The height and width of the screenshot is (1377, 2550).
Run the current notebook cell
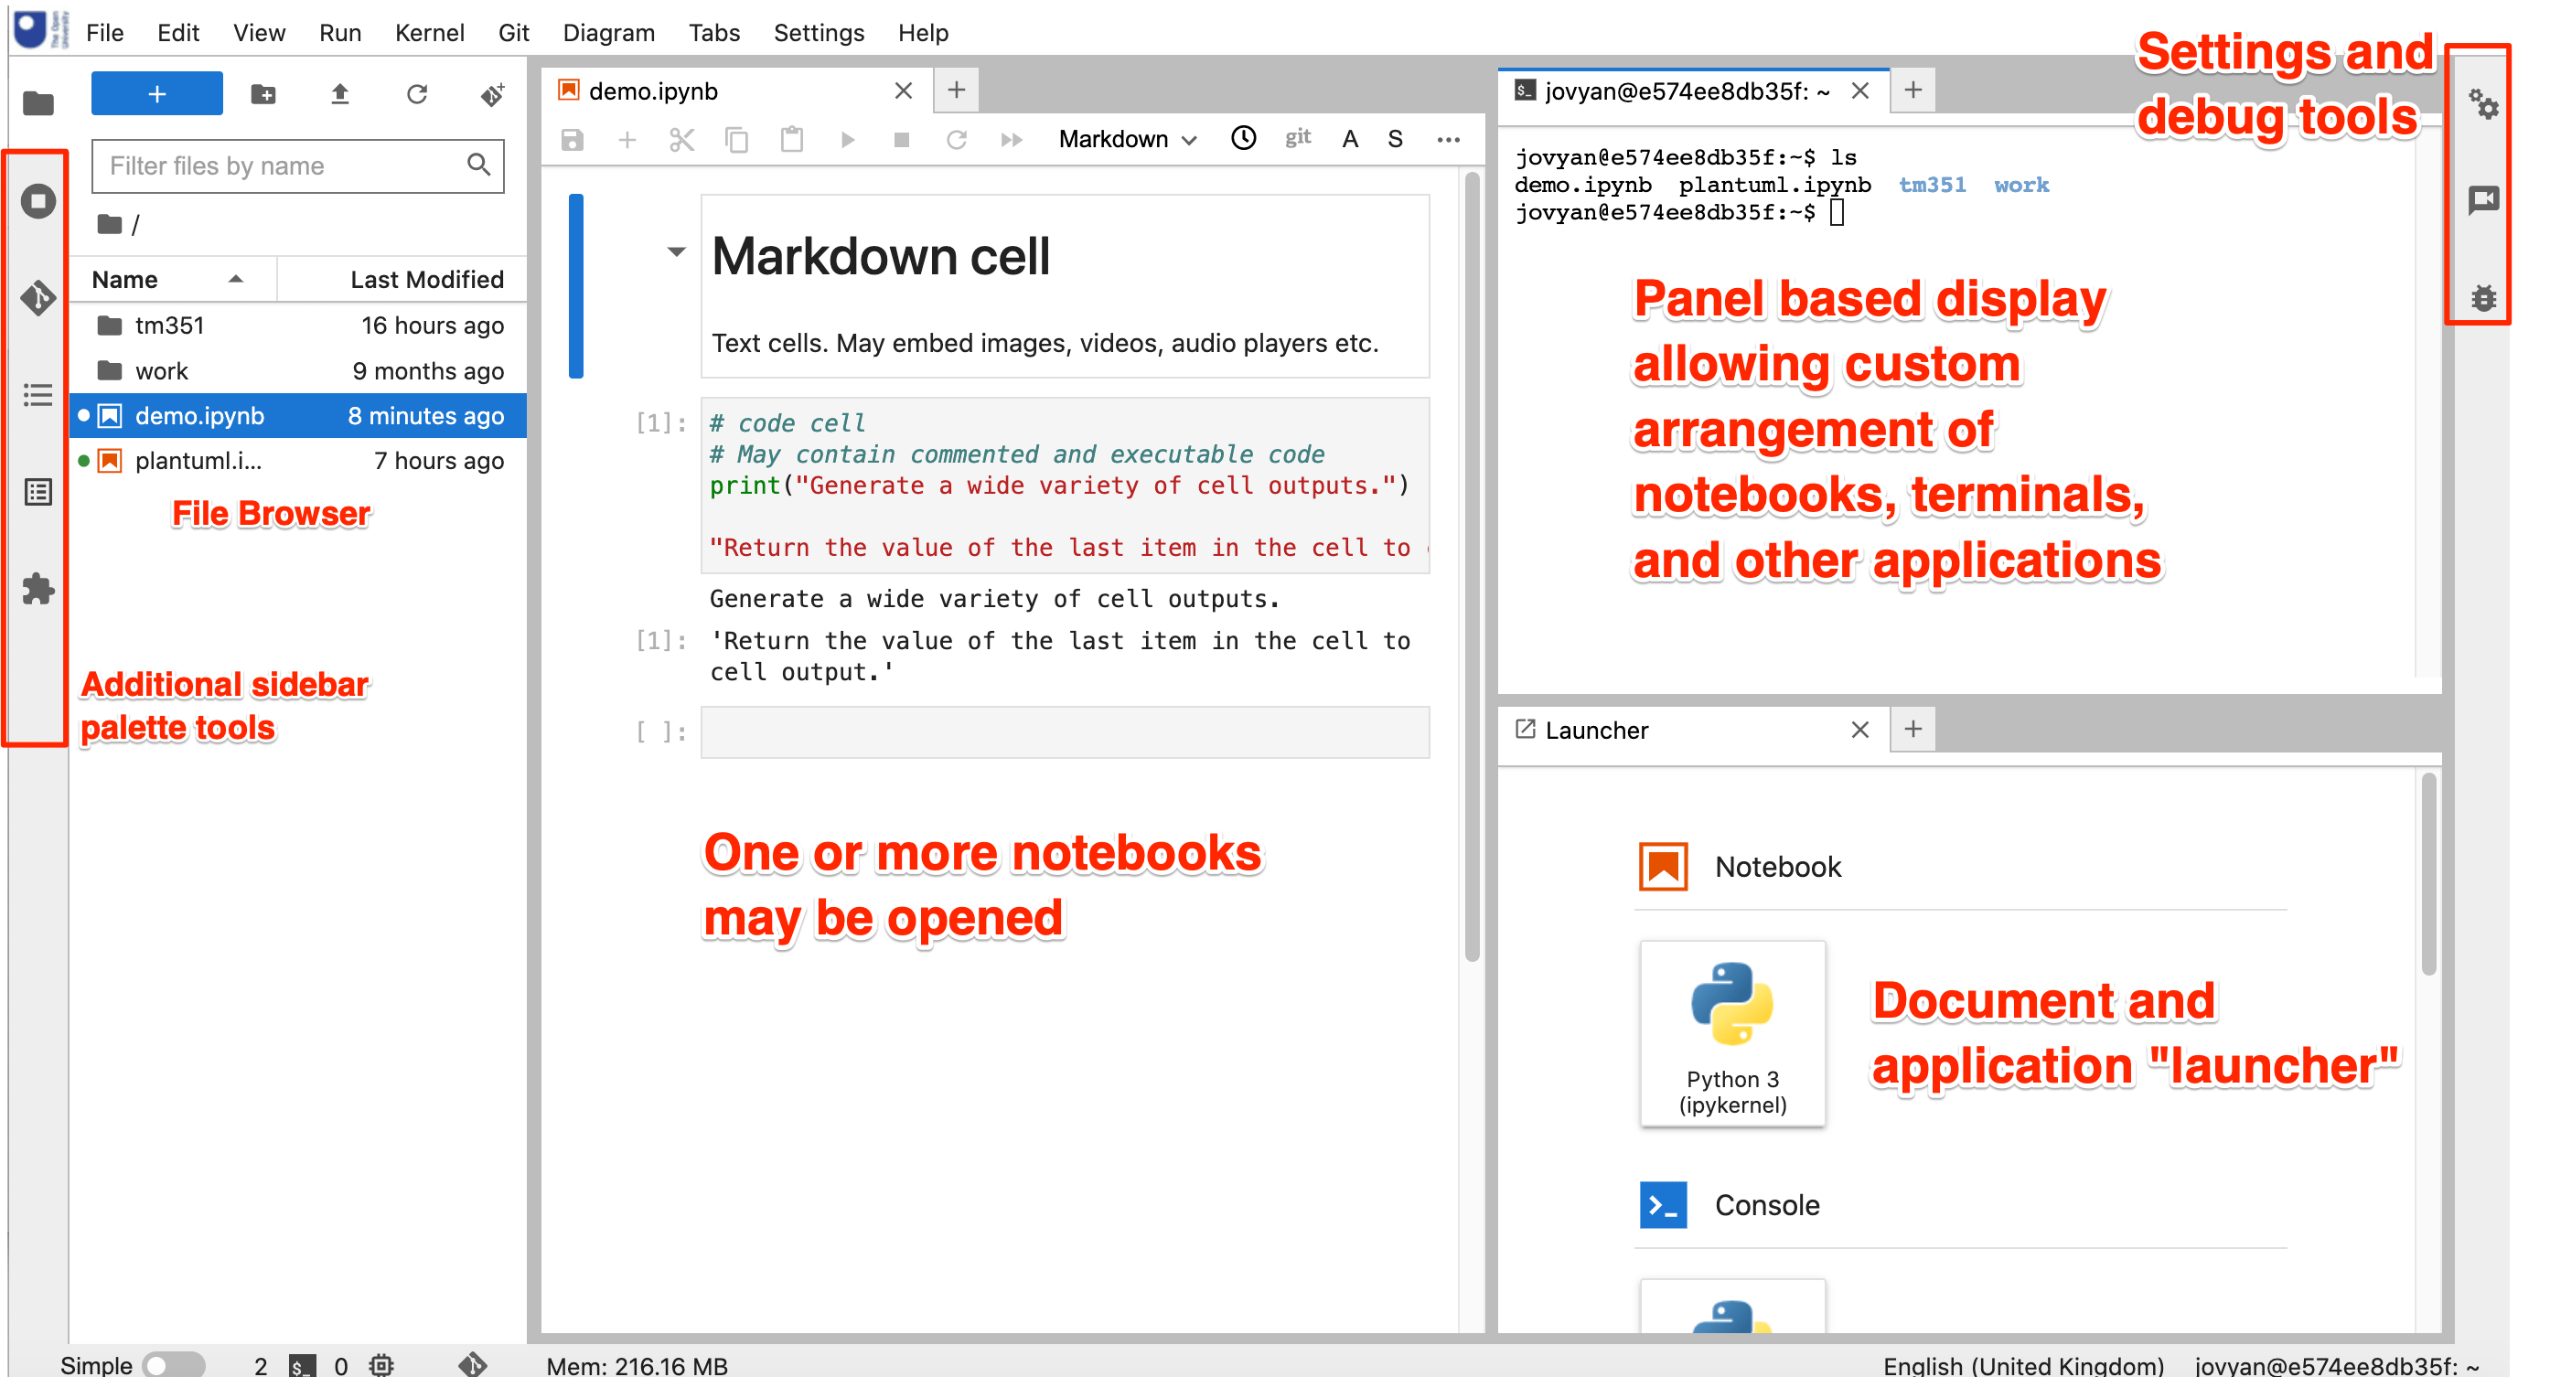pos(847,140)
